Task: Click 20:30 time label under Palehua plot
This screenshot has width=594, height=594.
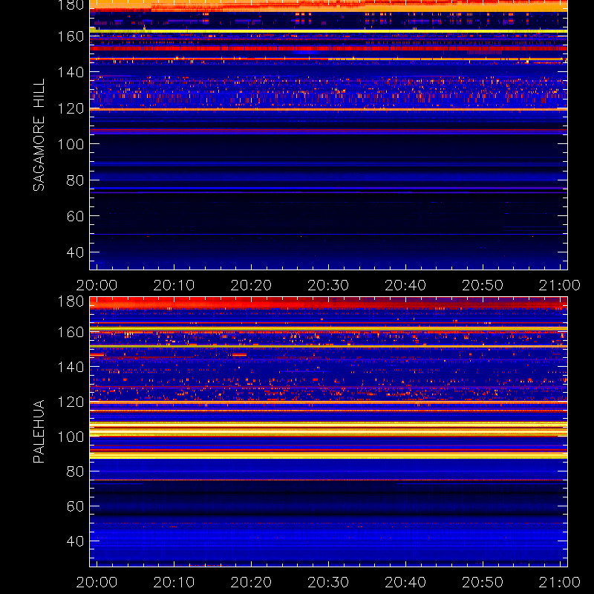Action: pos(328,582)
